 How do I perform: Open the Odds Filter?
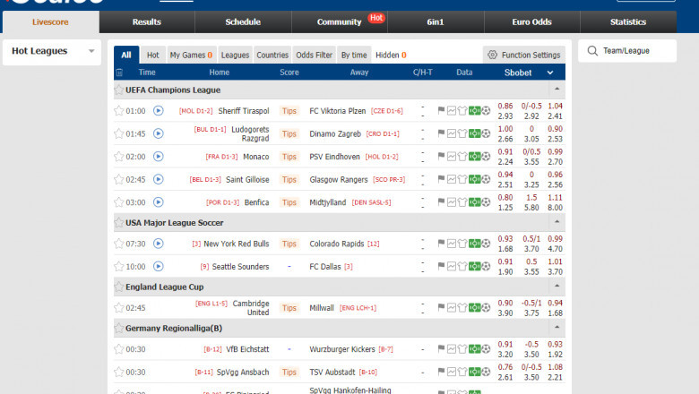coord(315,56)
